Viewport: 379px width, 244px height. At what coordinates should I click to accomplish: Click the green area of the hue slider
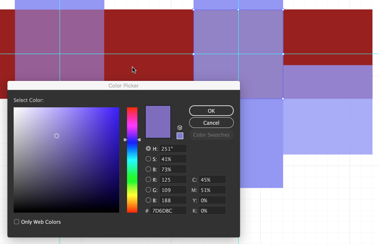132,182
